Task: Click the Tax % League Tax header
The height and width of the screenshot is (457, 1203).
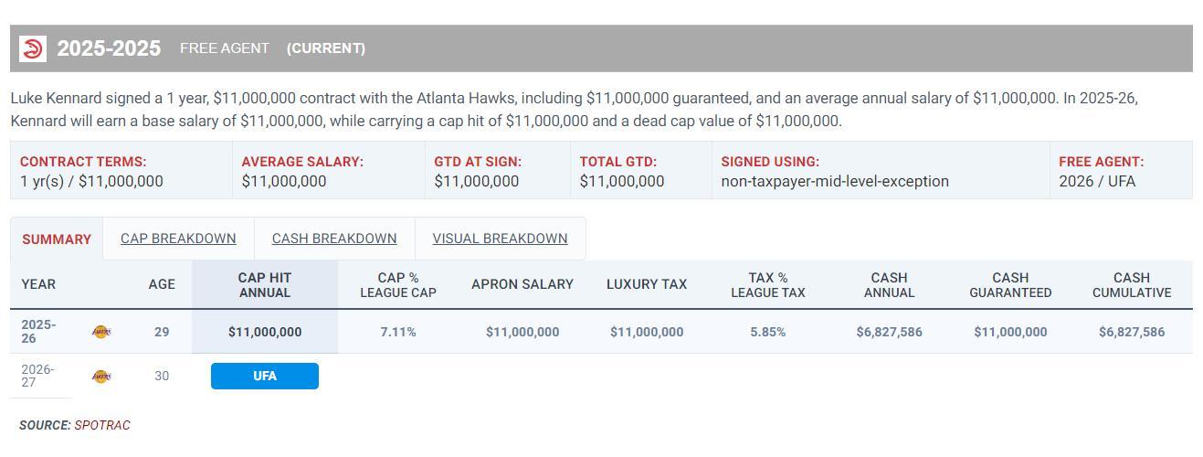Action: tap(768, 285)
